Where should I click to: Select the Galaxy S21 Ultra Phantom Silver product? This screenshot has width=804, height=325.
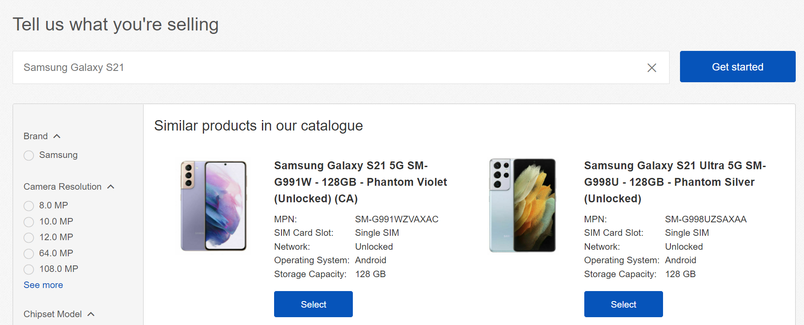(x=623, y=304)
